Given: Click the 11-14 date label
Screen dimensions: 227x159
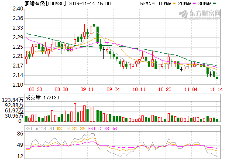Looking at the screenshot, I should (x=217, y=89).
